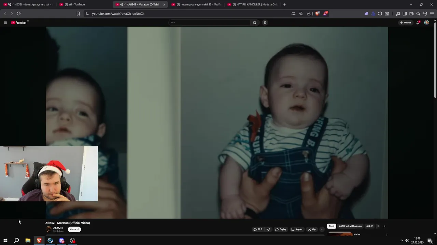Share this page via share icon

(309, 14)
